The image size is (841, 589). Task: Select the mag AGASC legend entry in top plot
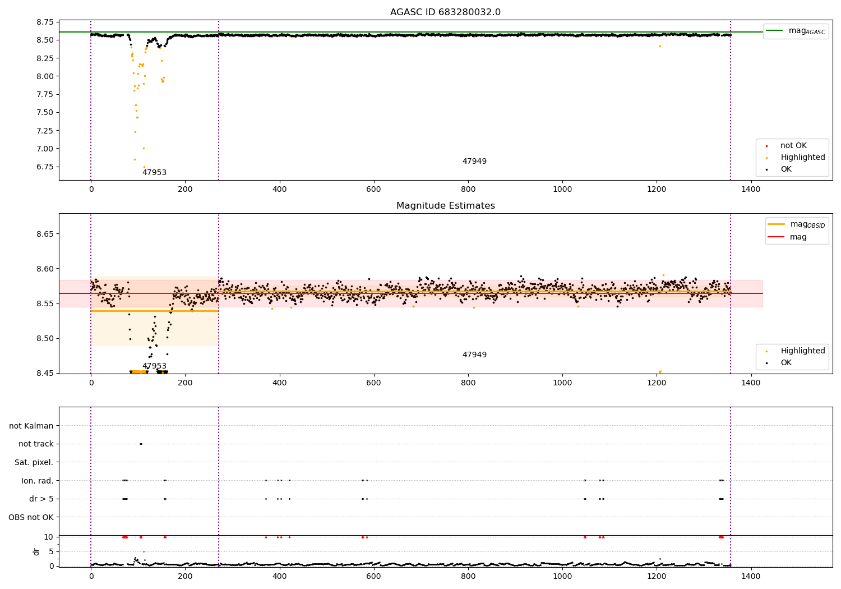tap(796, 31)
